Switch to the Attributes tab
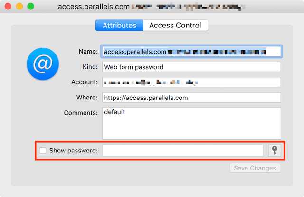 click(119, 26)
